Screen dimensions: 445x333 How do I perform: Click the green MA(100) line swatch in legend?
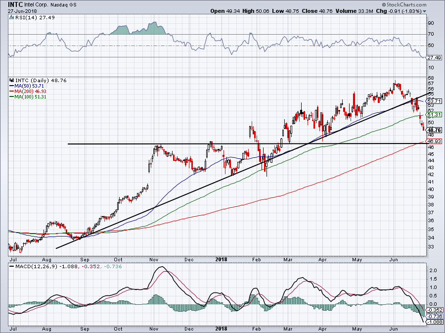coord(12,96)
